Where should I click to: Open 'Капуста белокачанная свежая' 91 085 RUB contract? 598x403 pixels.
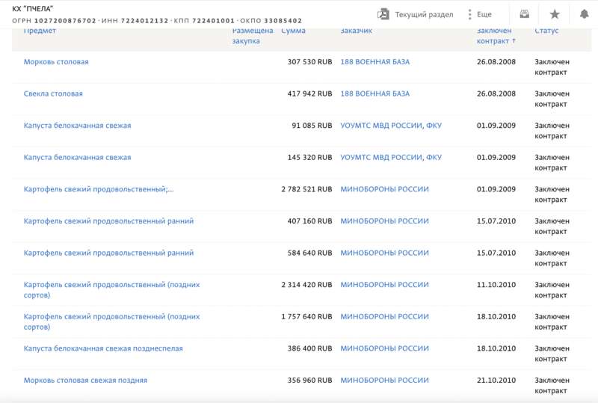77,126
